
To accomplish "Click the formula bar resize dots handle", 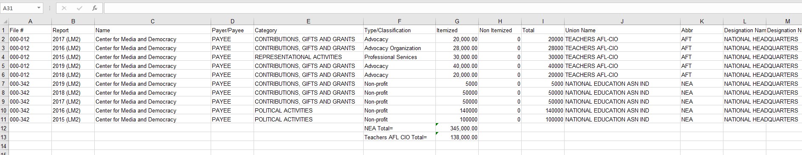I will coord(50,8).
